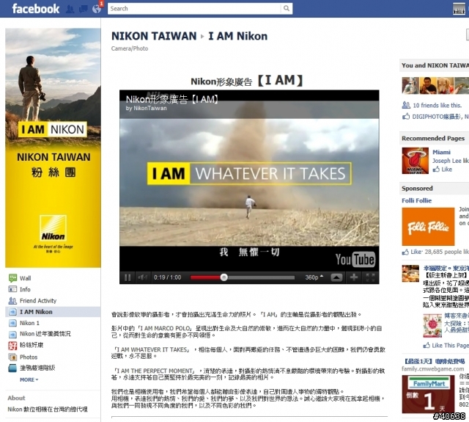Click the Camera/Photo category text

click(130, 48)
